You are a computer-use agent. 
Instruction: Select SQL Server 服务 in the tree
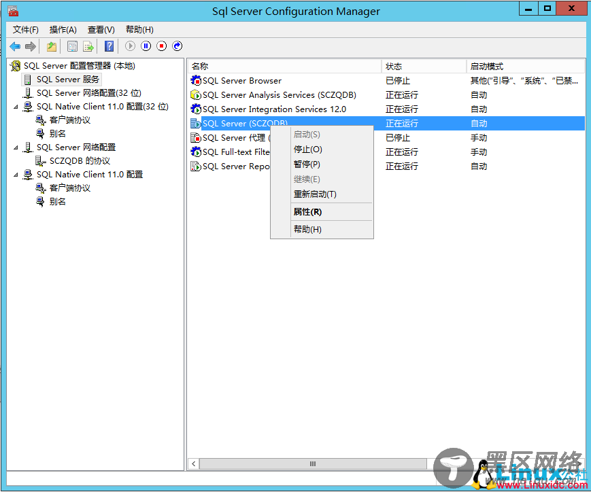click(x=68, y=80)
